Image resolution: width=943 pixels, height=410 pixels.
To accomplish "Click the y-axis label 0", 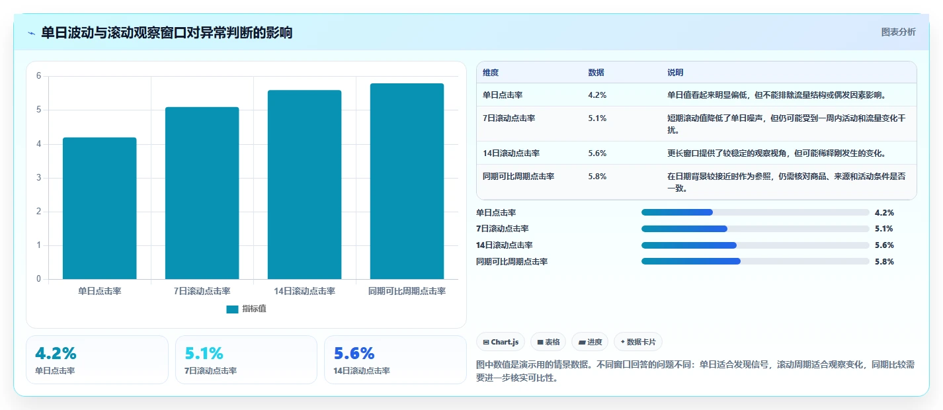I will pos(39,279).
